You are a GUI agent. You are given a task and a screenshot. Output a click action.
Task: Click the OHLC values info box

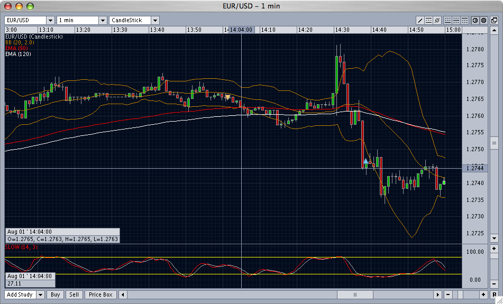62,239
